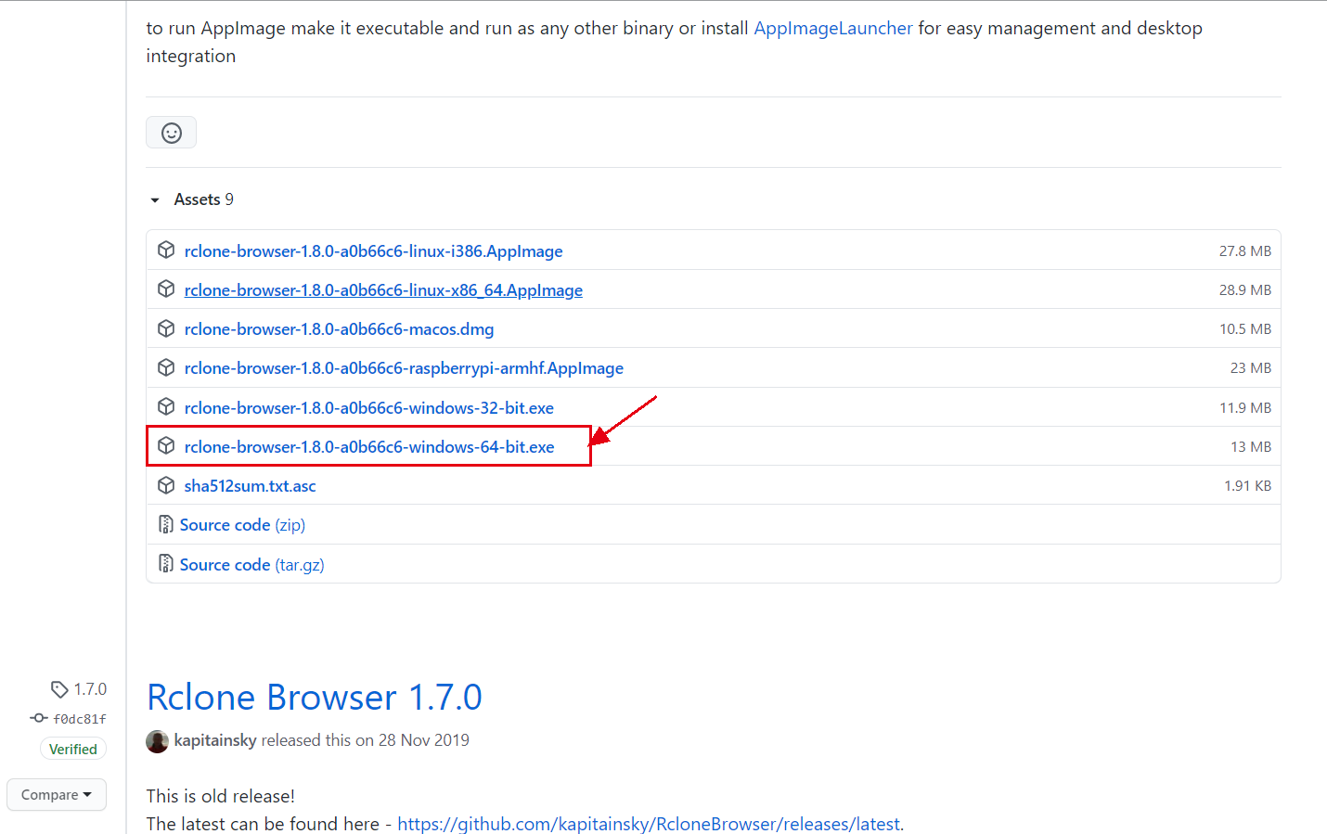Click the smiley emoji reaction button

pos(171,133)
